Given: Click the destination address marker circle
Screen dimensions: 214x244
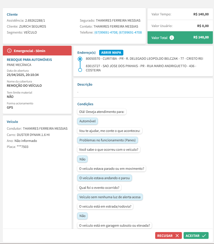Looking at the screenshot, I should [80, 70].
